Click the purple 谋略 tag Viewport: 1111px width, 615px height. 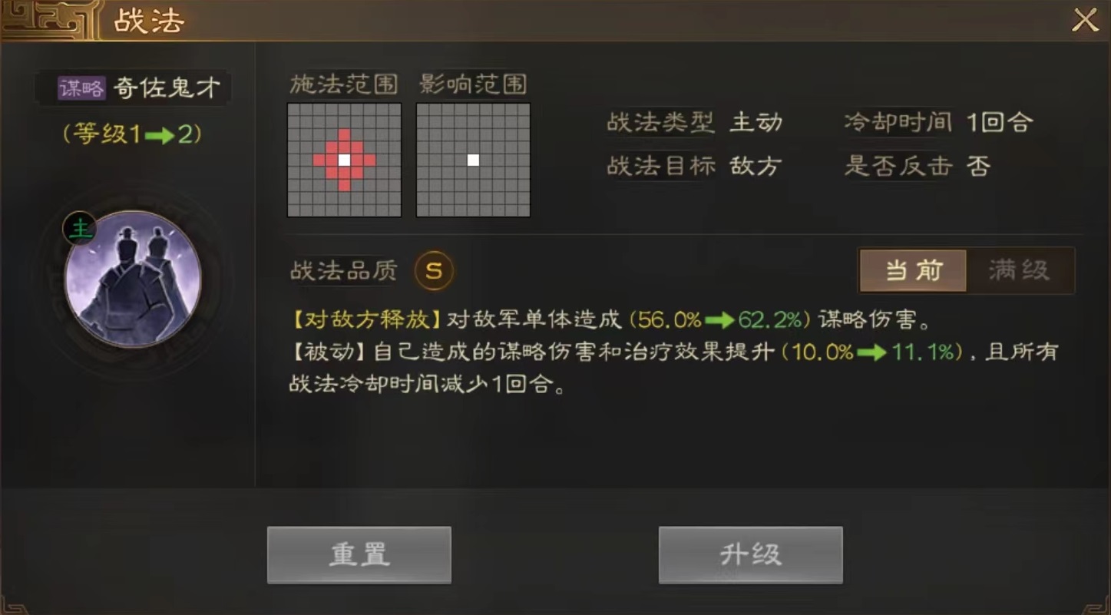click(81, 88)
